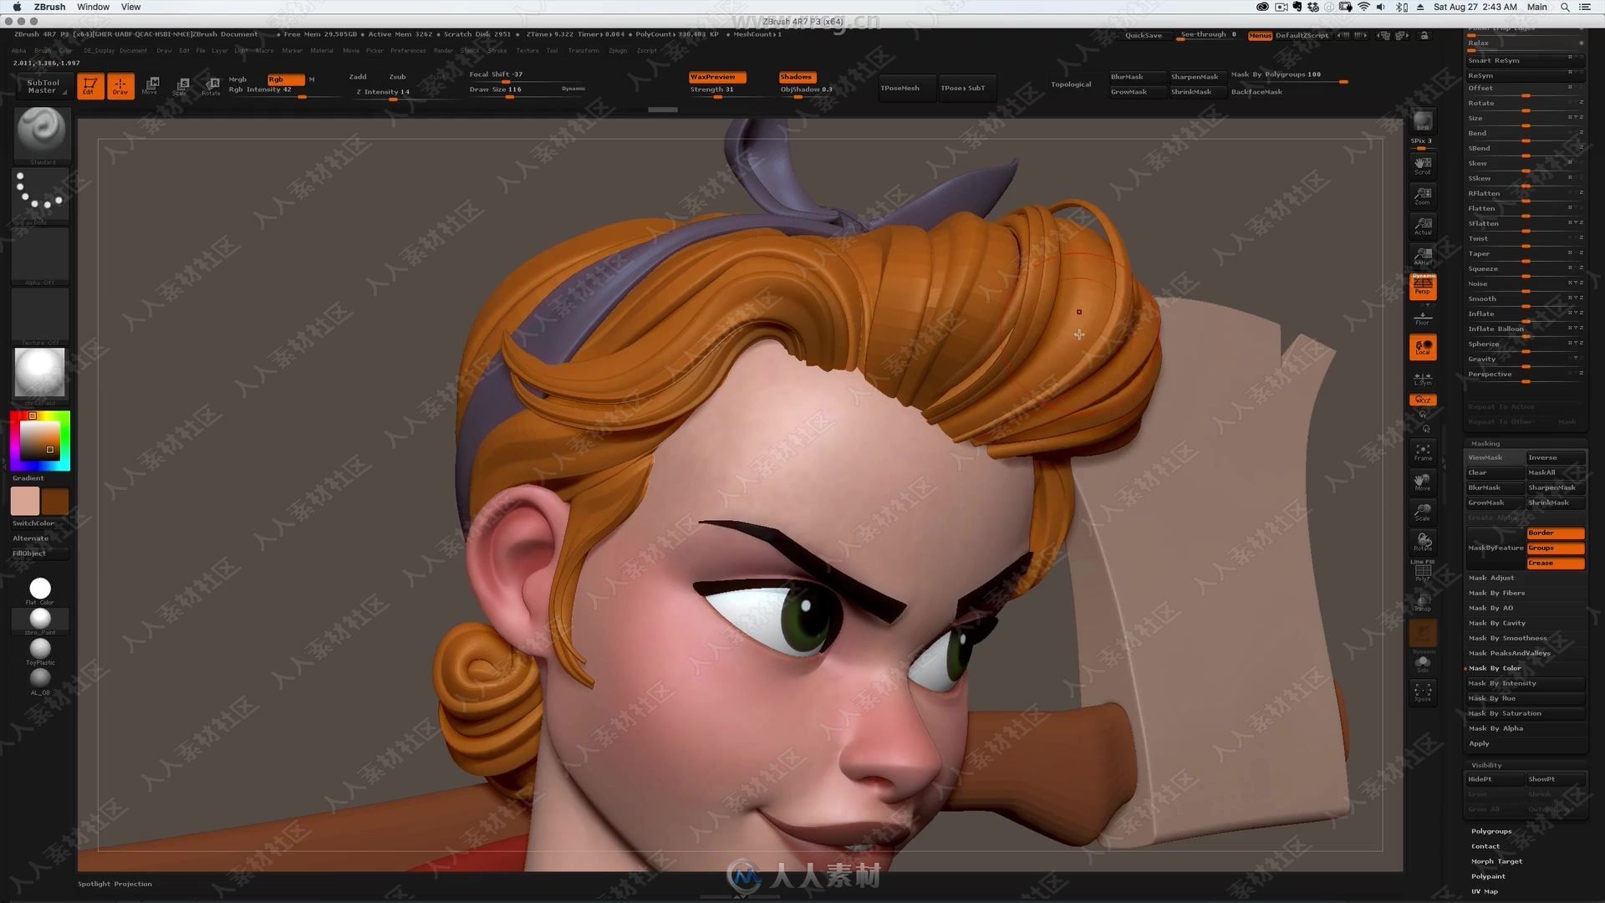Toggle the Zsub mode button
The width and height of the screenshot is (1605, 903).
point(398,77)
